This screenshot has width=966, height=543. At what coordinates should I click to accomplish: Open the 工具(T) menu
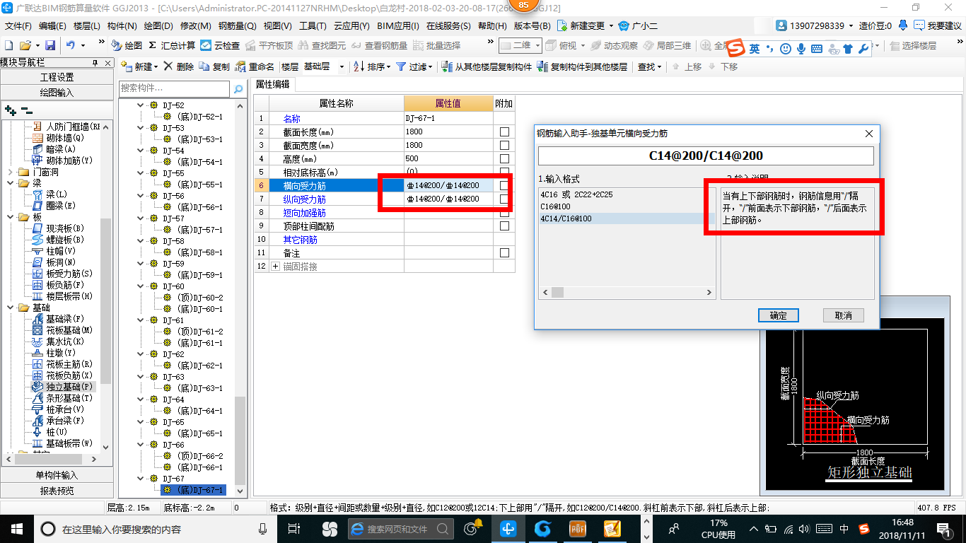coord(313,25)
